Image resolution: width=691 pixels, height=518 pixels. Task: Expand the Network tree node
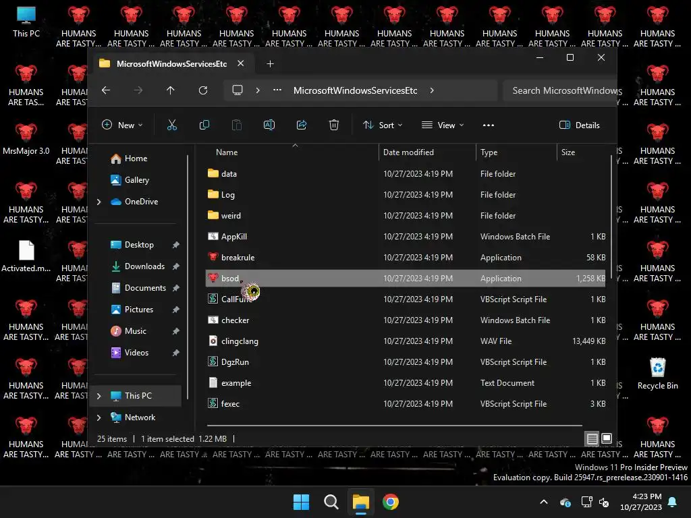(99, 418)
